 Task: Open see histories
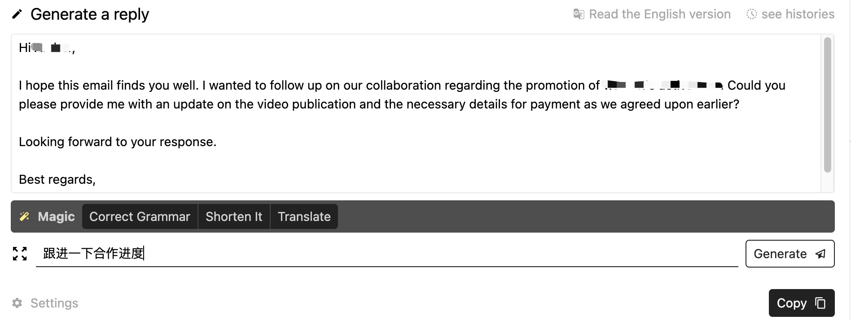pos(798,14)
